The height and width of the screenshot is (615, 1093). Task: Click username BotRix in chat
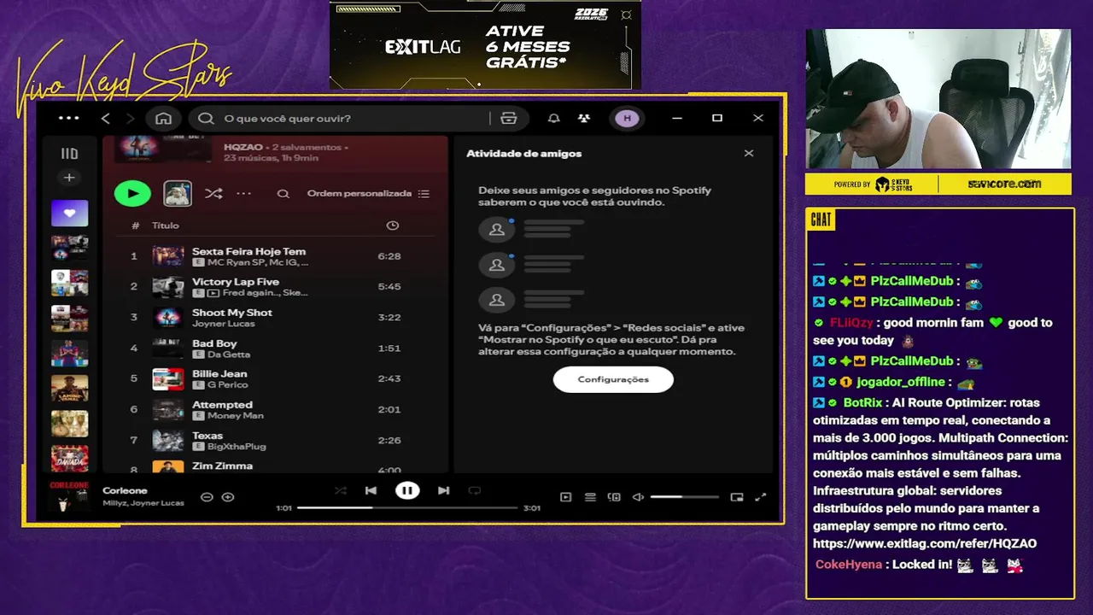862,403
